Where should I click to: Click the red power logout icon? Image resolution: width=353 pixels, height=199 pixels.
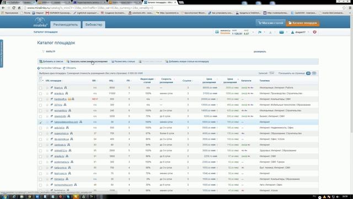(314, 32)
